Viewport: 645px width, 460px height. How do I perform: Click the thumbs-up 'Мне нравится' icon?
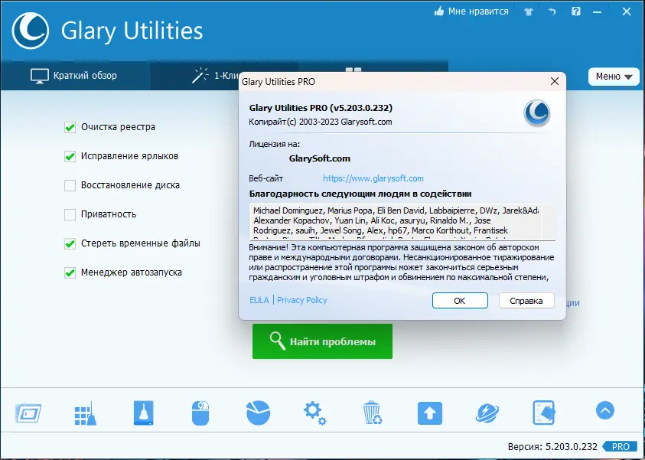click(439, 11)
